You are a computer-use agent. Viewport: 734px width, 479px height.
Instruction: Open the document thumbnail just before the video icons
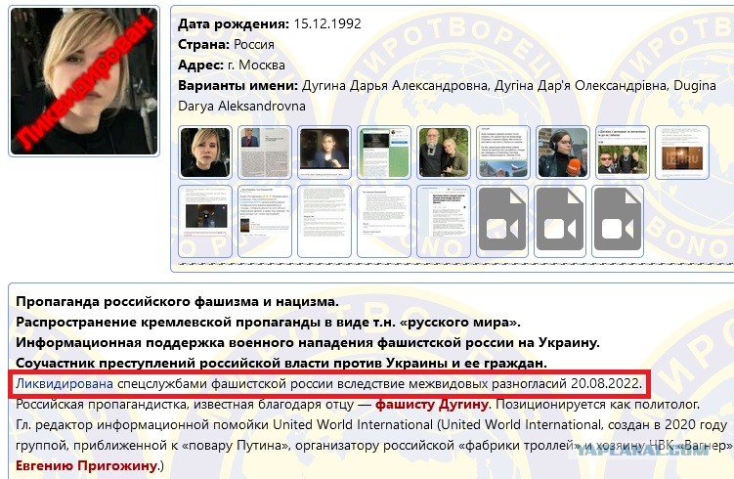(444, 221)
